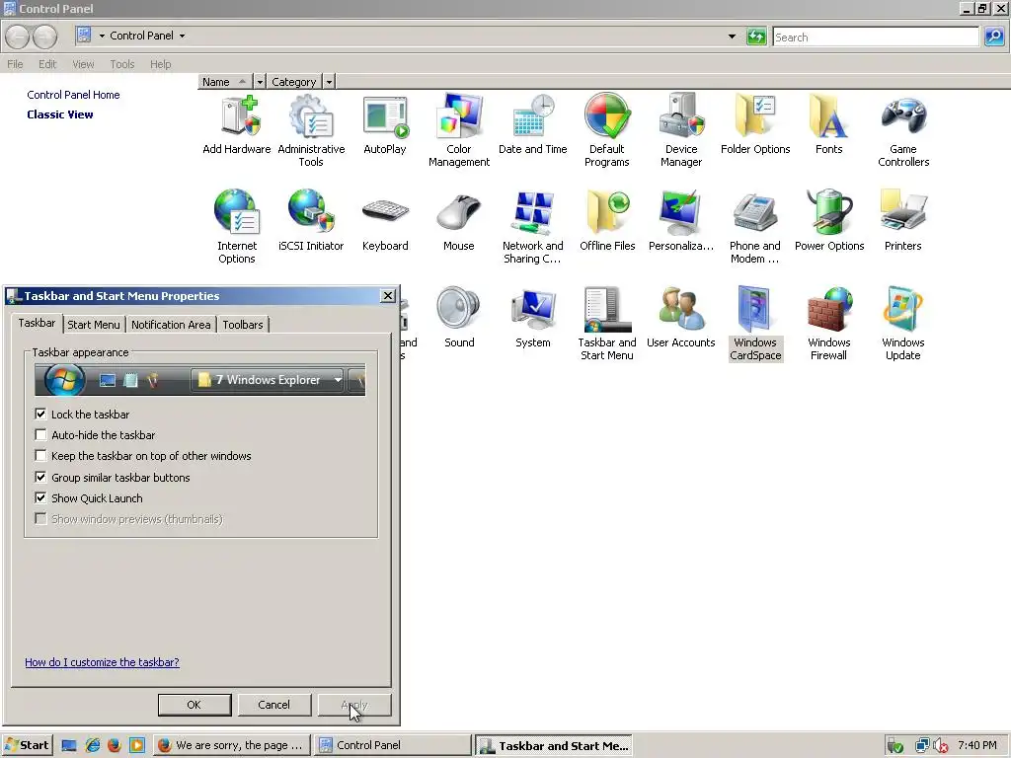The width and height of the screenshot is (1011, 758).
Task: Open Sound settings icon
Action: click(x=459, y=317)
